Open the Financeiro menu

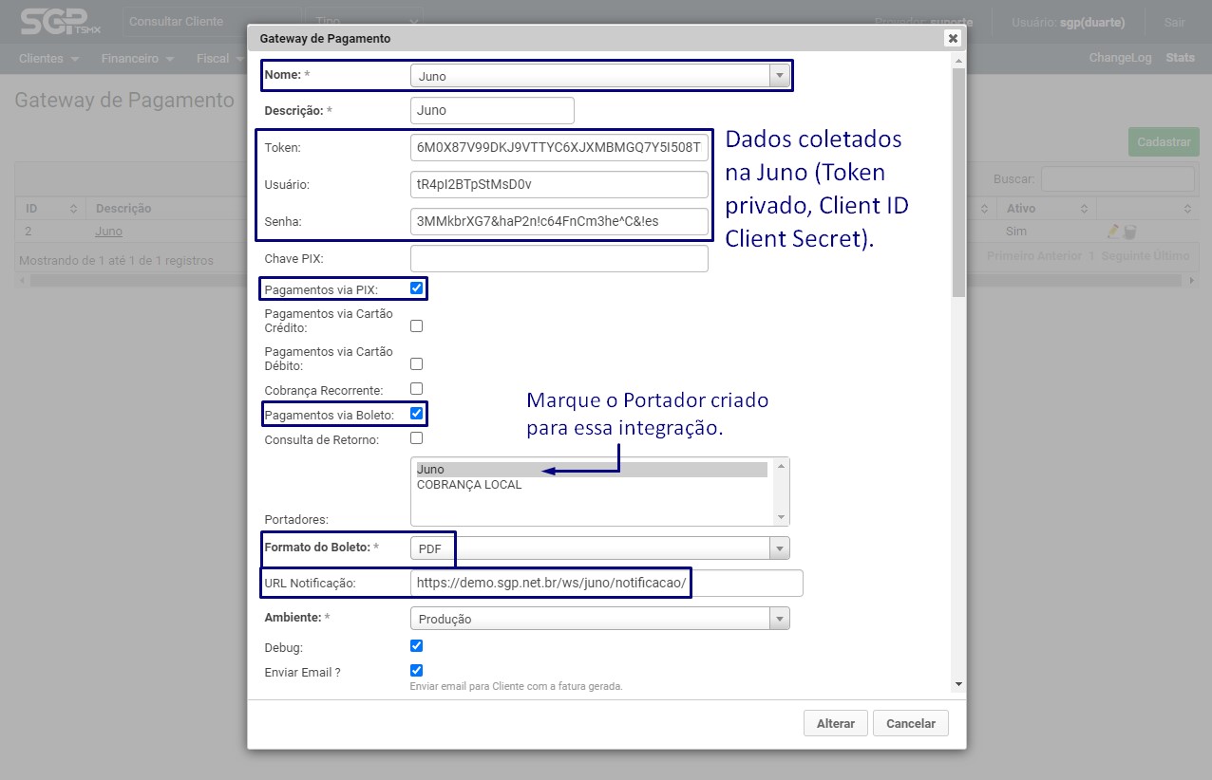(138, 59)
